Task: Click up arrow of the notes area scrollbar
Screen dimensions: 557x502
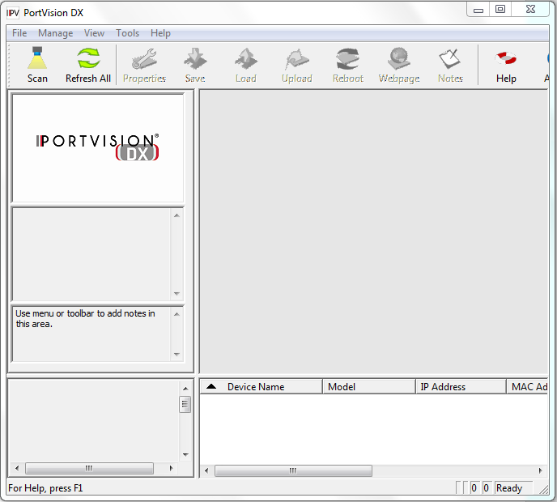Action: (x=176, y=314)
